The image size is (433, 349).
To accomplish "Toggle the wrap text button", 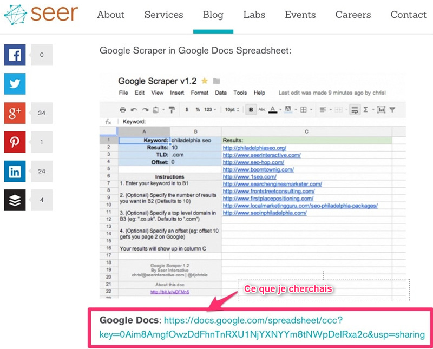I will pos(355,110).
